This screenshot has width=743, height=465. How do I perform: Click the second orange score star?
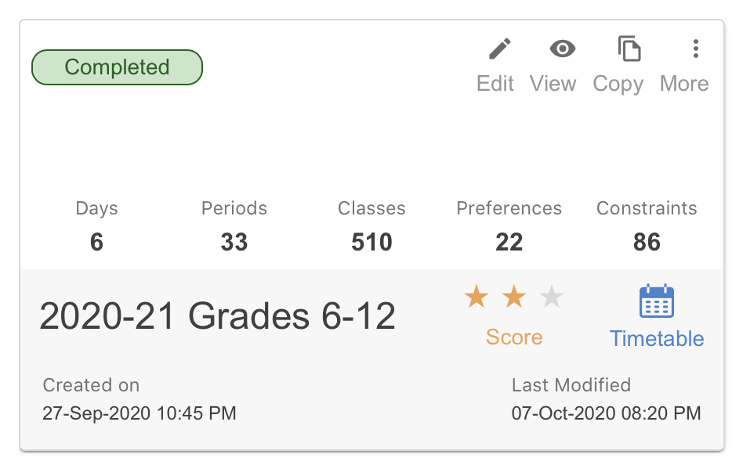click(x=514, y=297)
